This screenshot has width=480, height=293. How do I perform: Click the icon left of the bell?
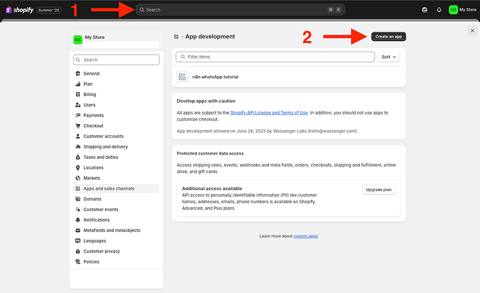tap(425, 10)
